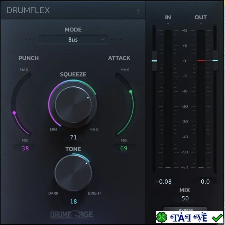The image size is (225, 225).
Task: Click the small triangle under the IN label
Action: (168, 24)
